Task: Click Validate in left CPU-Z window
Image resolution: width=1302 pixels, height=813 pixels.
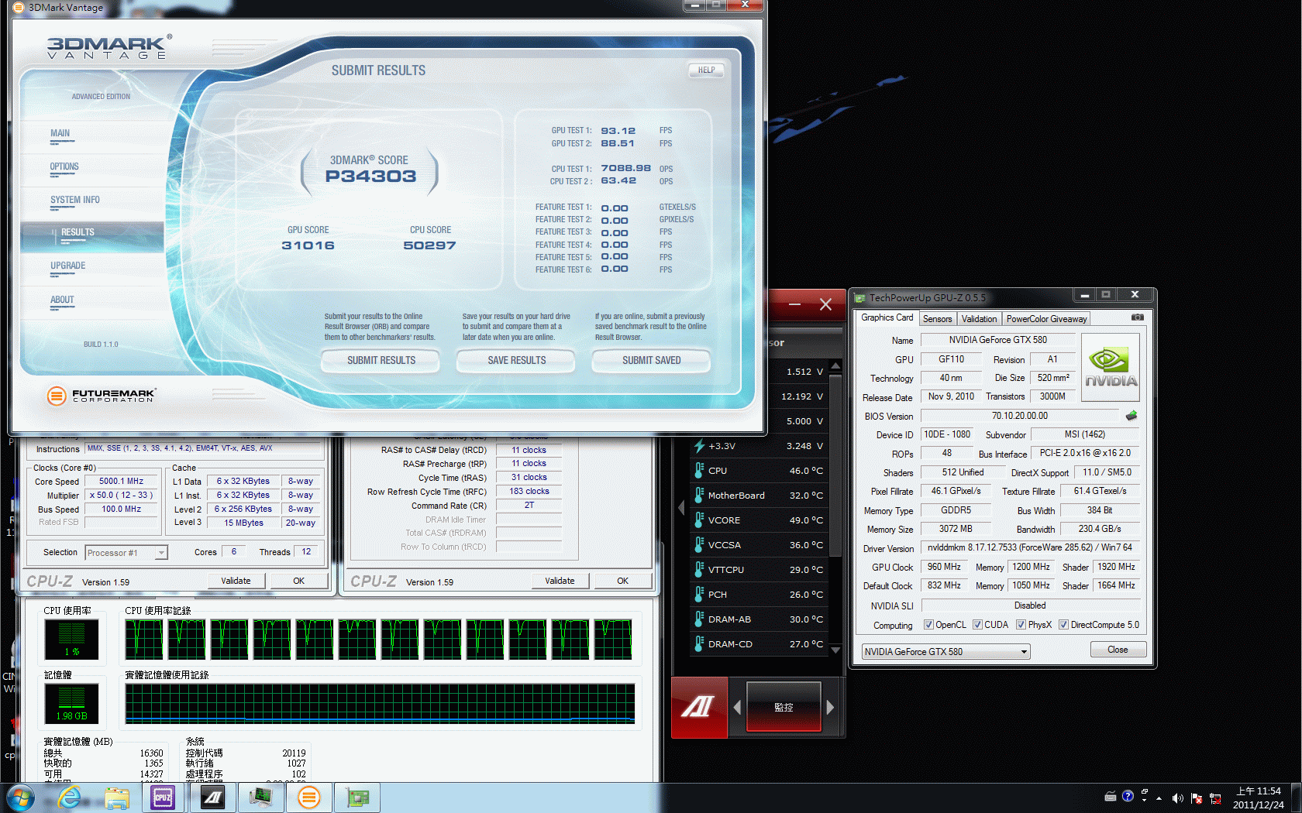Action: (x=236, y=581)
